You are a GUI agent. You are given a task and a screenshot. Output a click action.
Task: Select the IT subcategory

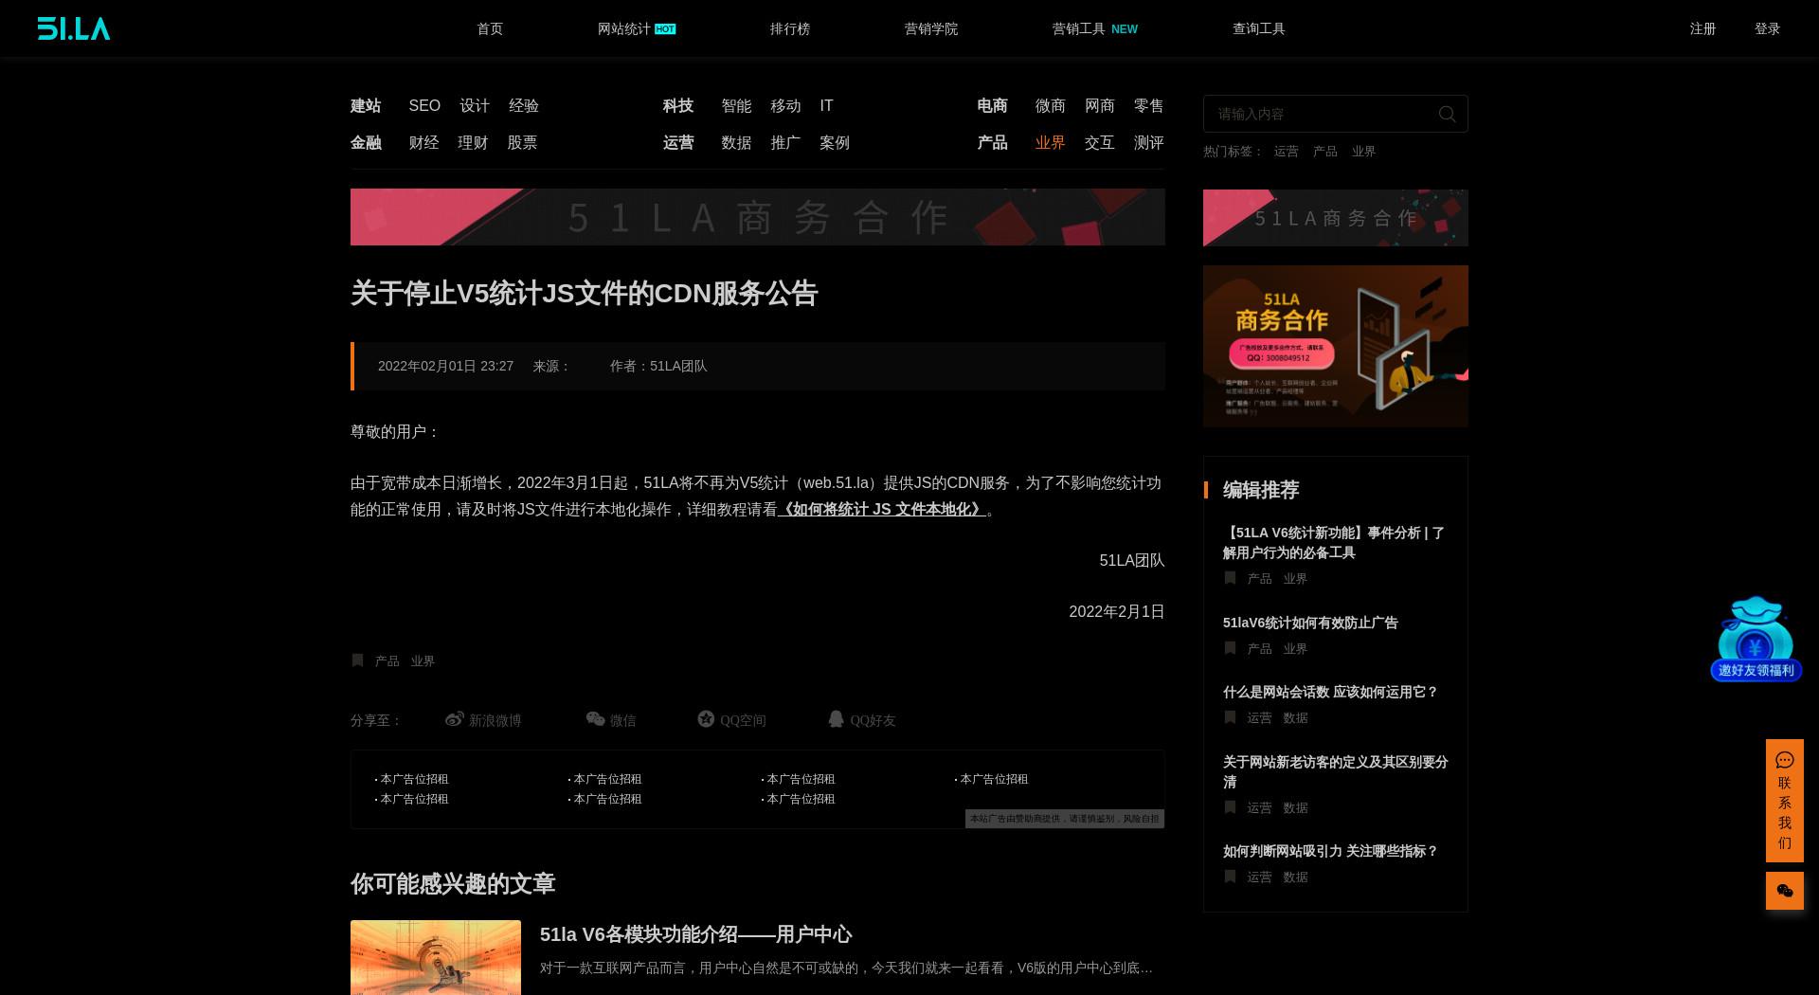point(826,105)
